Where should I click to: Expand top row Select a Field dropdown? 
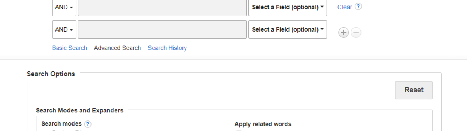(x=287, y=7)
